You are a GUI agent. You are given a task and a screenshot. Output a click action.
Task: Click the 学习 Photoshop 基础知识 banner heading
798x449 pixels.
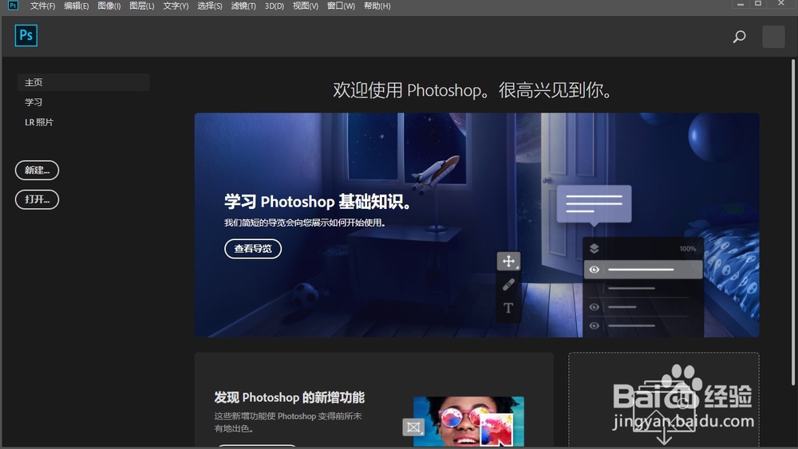pos(318,202)
